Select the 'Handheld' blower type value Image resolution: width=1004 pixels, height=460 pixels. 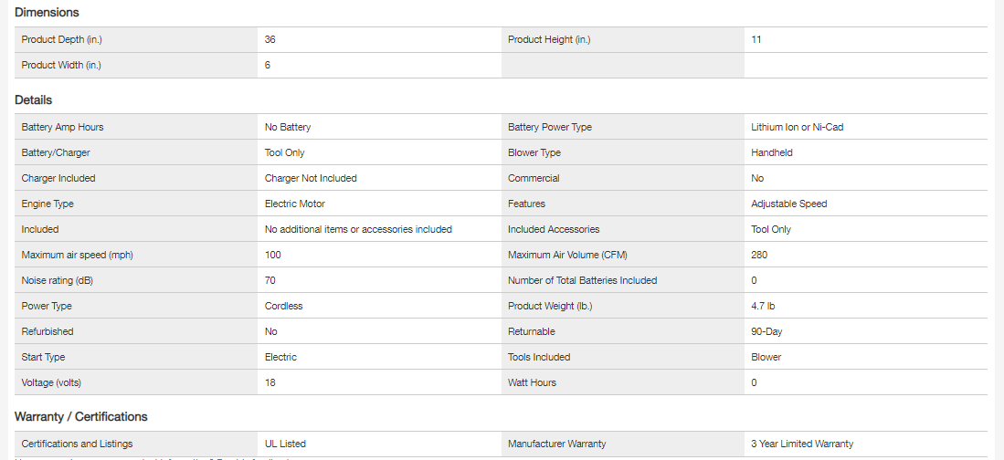pos(771,153)
